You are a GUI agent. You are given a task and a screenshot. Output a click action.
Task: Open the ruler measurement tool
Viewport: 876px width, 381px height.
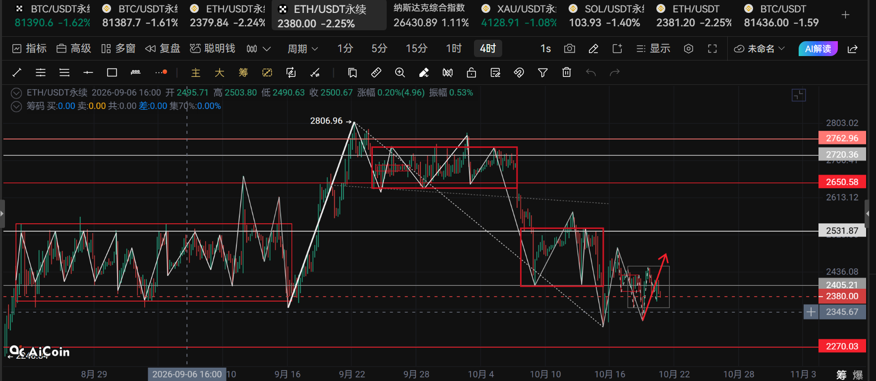376,73
